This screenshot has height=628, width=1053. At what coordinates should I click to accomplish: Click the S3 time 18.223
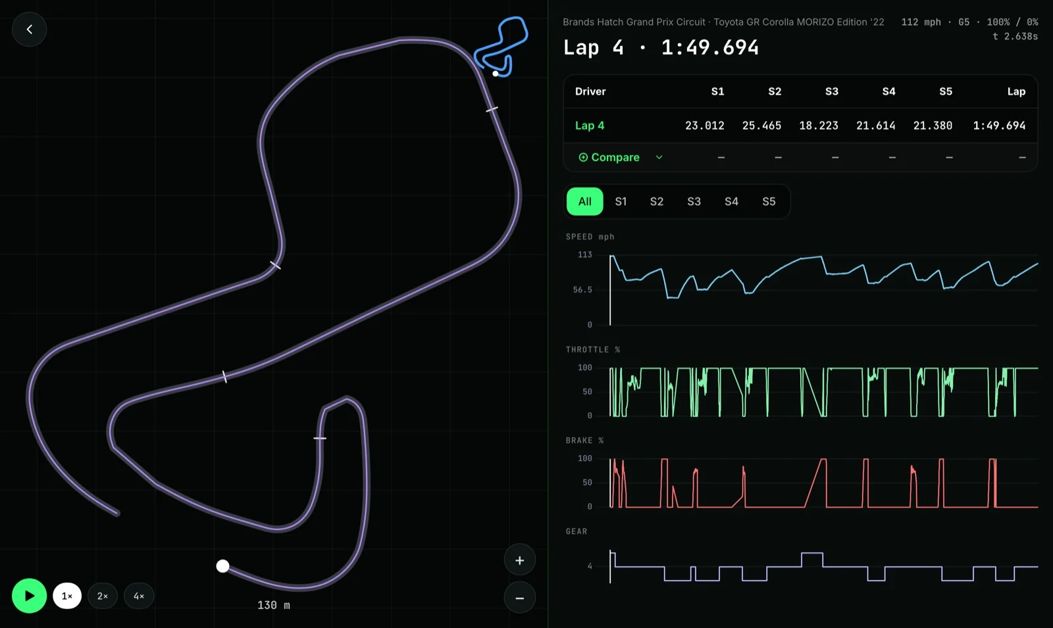click(x=819, y=126)
